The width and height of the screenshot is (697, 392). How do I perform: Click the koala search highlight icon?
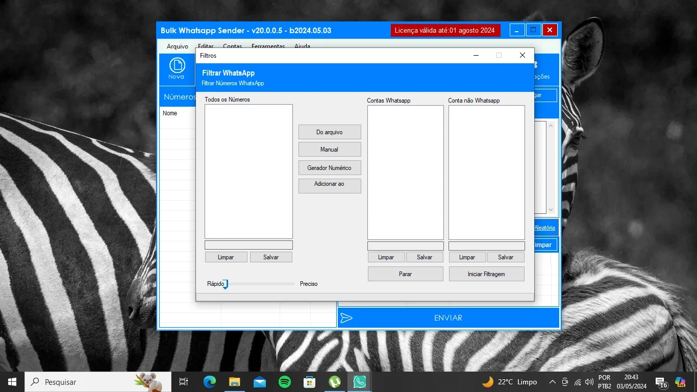148,382
